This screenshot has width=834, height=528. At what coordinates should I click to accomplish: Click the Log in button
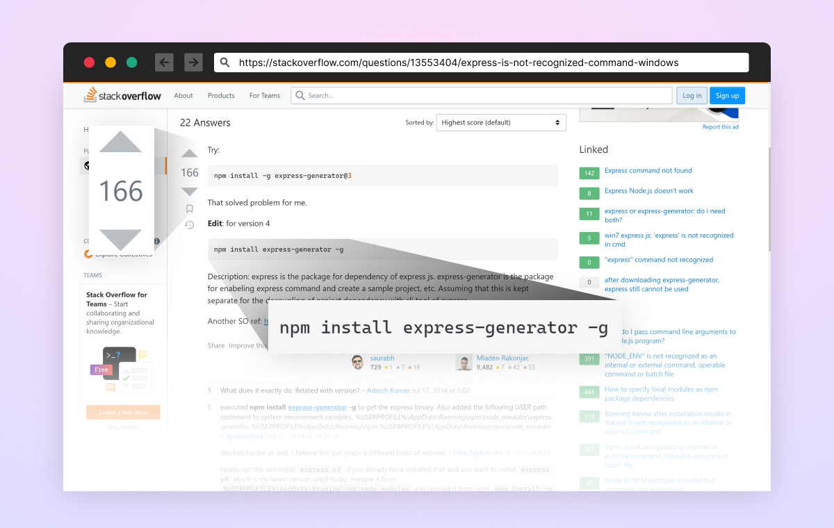click(x=692, y=95)
